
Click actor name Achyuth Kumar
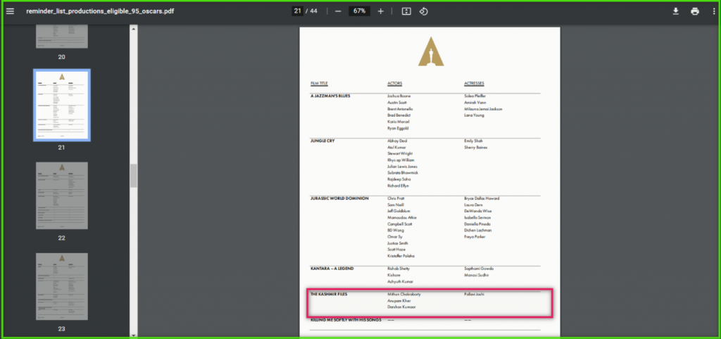[400, 281]
